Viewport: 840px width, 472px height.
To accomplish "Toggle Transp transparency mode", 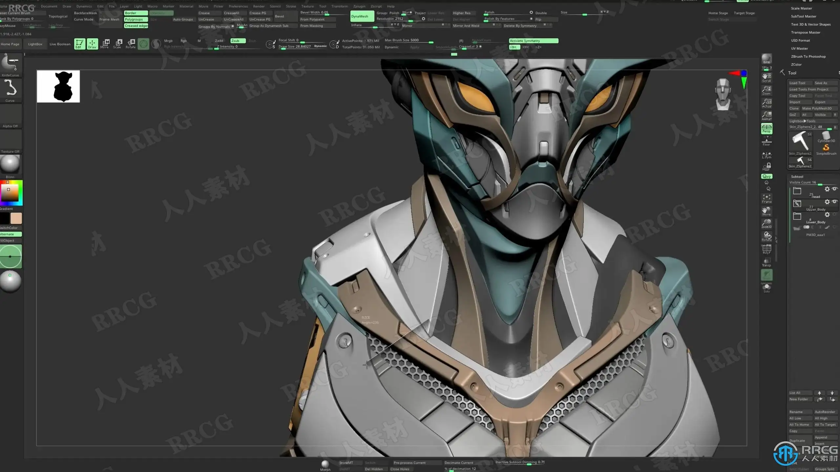I will click(766, 262).
